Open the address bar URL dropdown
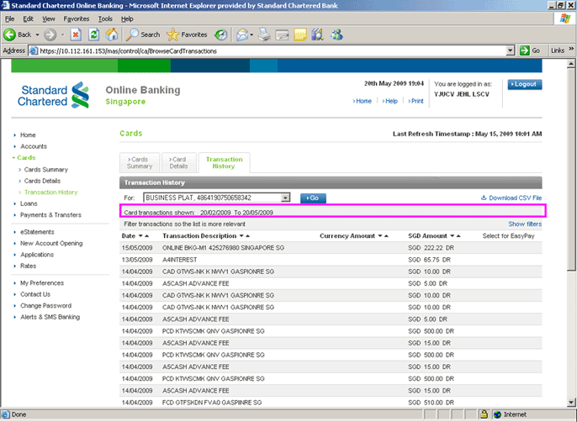The width and height of the screenshot is (577, 422). [x=510, y=50]
